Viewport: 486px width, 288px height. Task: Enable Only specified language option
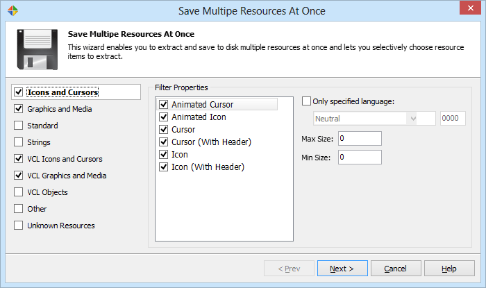(x=307, y=101)
